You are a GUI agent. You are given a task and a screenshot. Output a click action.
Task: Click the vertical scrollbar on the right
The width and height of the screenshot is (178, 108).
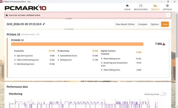coord(177,36)
